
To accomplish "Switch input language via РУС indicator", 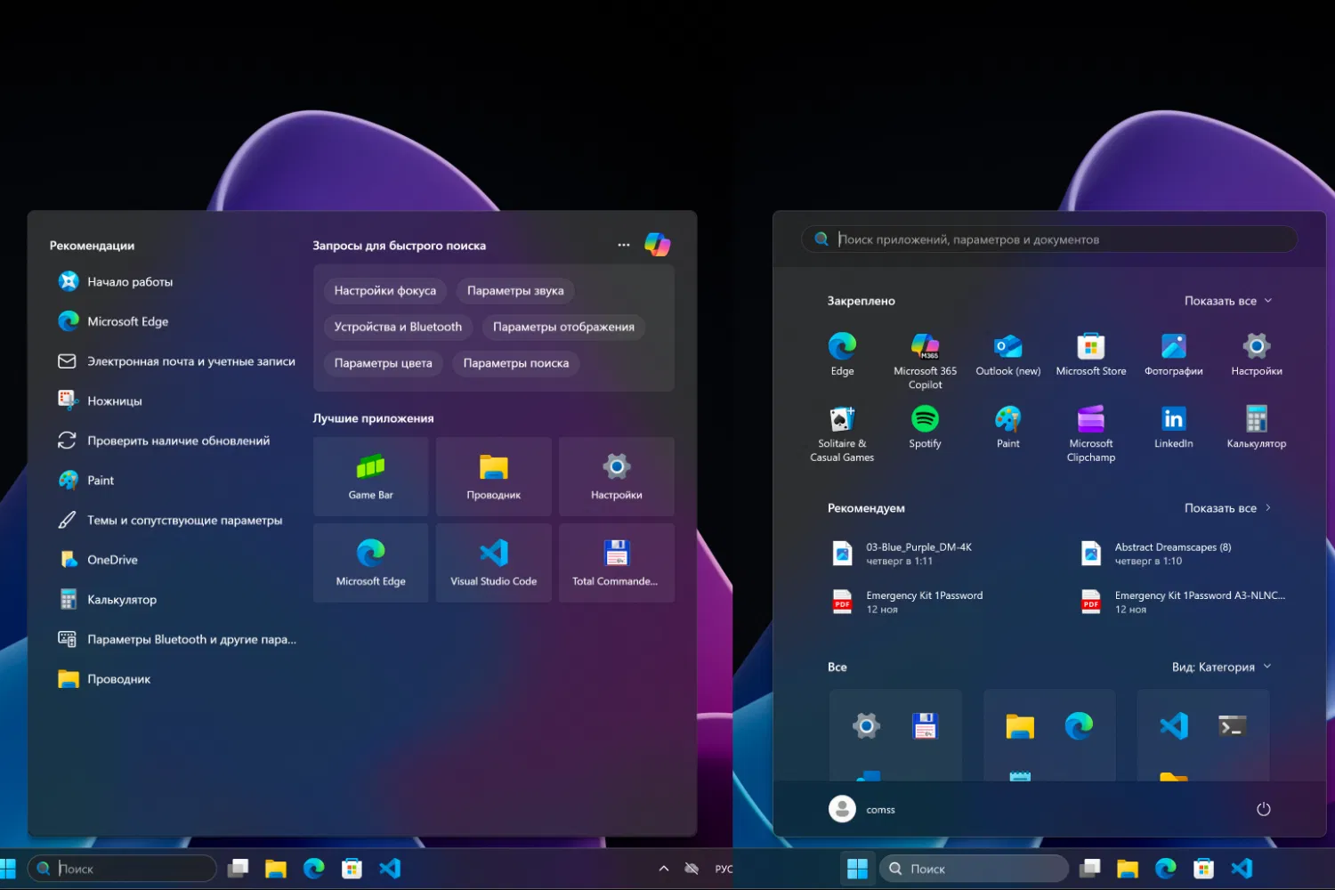I will tap(724, 869).
